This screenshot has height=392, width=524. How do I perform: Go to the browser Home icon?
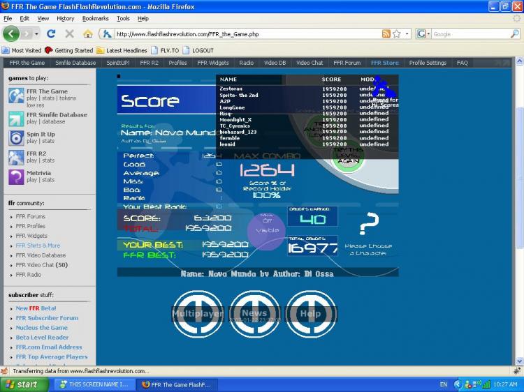[x=88, y=33]
